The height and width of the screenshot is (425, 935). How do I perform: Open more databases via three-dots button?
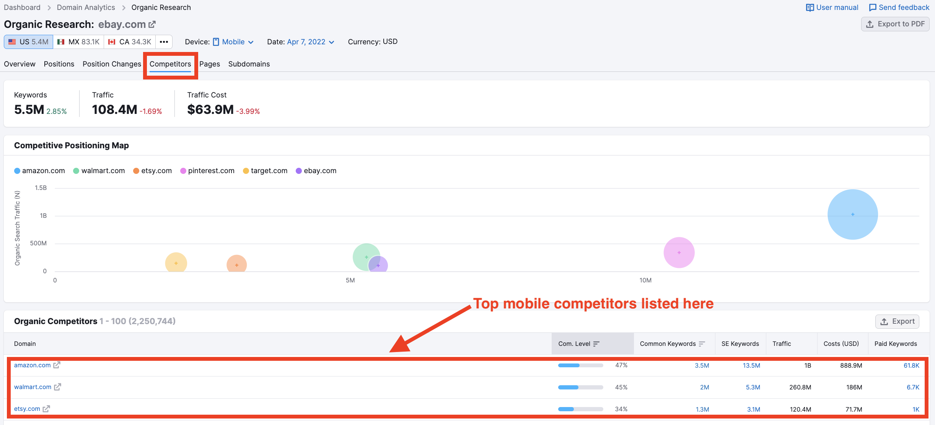coord(164,42)
